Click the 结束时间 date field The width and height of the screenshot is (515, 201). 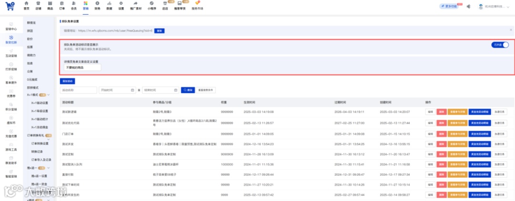161,90
